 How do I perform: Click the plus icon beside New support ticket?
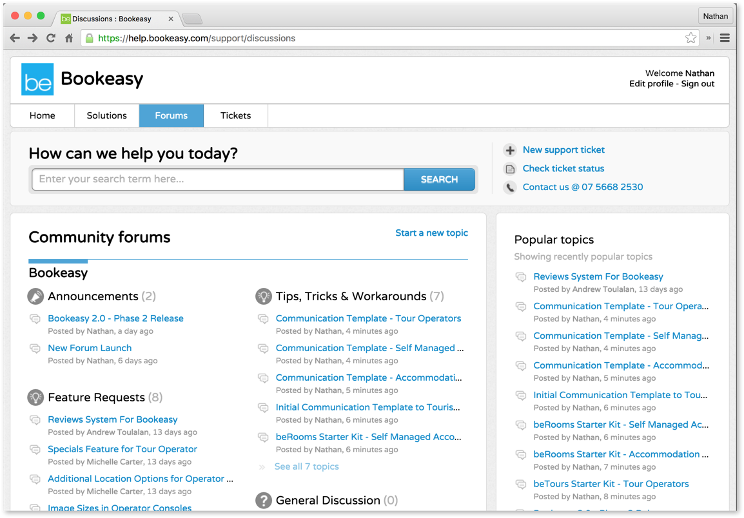coord(510,150)
